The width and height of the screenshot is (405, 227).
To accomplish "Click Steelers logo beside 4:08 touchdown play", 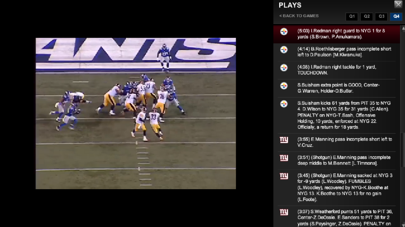I will 284,68.
